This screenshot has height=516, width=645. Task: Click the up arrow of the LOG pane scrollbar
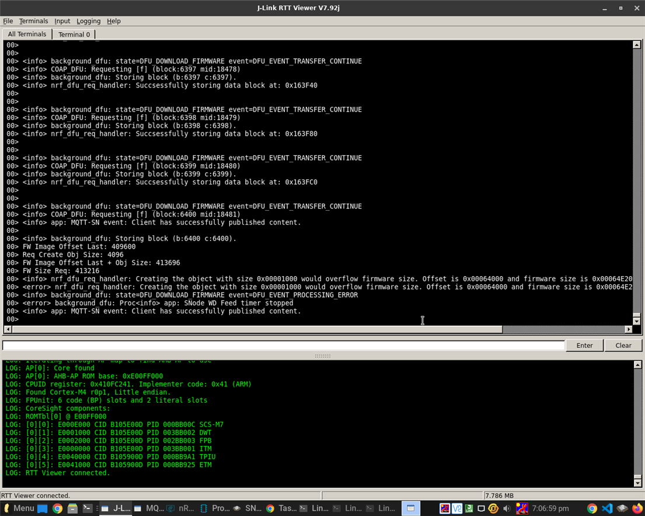point(637,365)
